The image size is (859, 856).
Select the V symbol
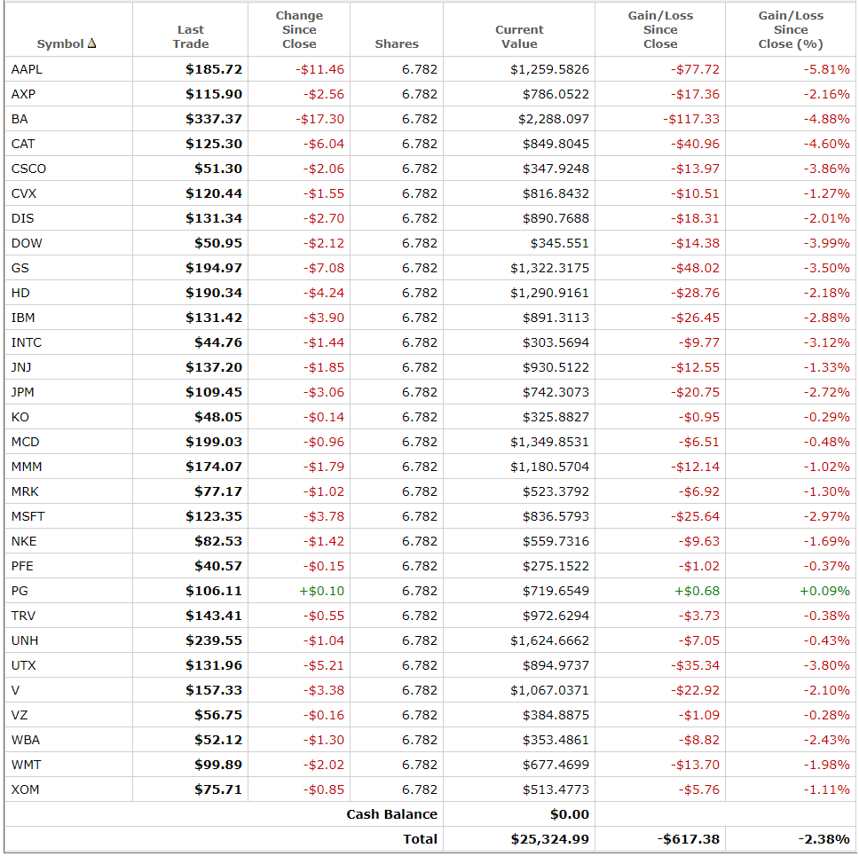pyautogui.click(x=15, y=690)
